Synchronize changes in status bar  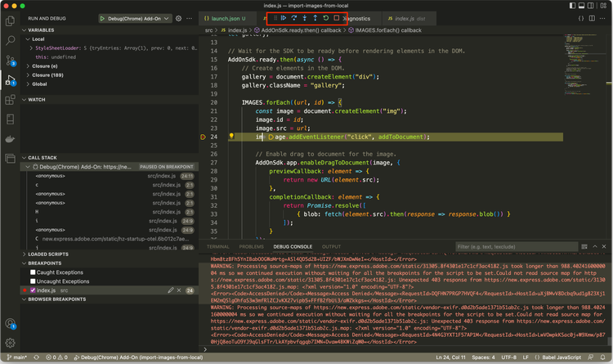(36, 357)
